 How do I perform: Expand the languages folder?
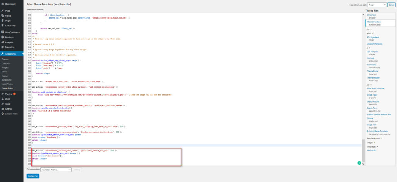[x=373, y=146]
